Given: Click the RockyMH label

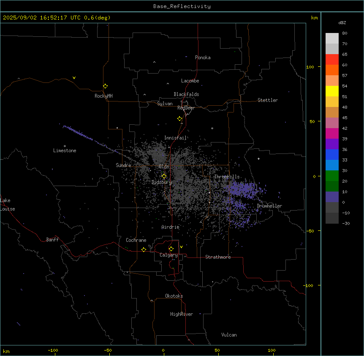Looking at the screenshot, I should tap(103, 96).
